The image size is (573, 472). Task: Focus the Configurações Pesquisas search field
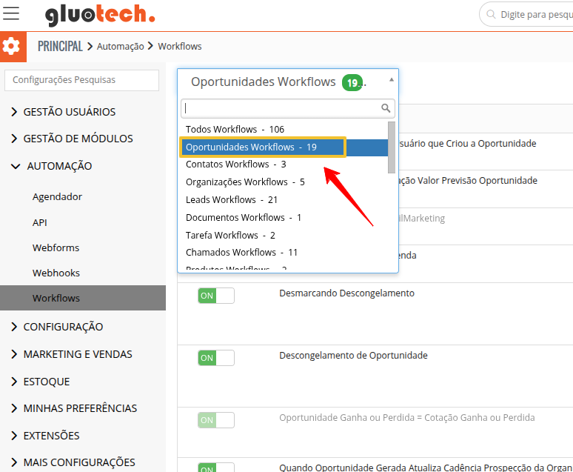click(x=81, y=80)
